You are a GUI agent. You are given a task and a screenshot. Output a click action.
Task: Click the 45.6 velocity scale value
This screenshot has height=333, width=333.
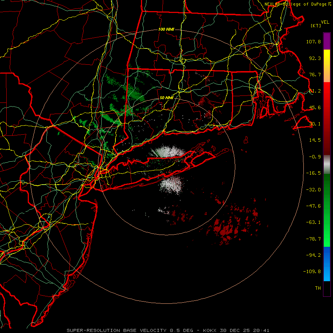pos(315,107)
